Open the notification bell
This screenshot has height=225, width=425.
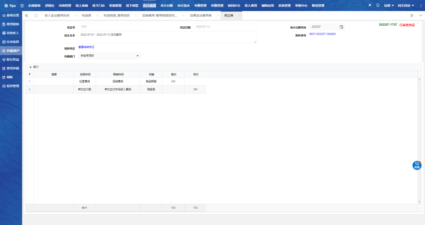378,5
